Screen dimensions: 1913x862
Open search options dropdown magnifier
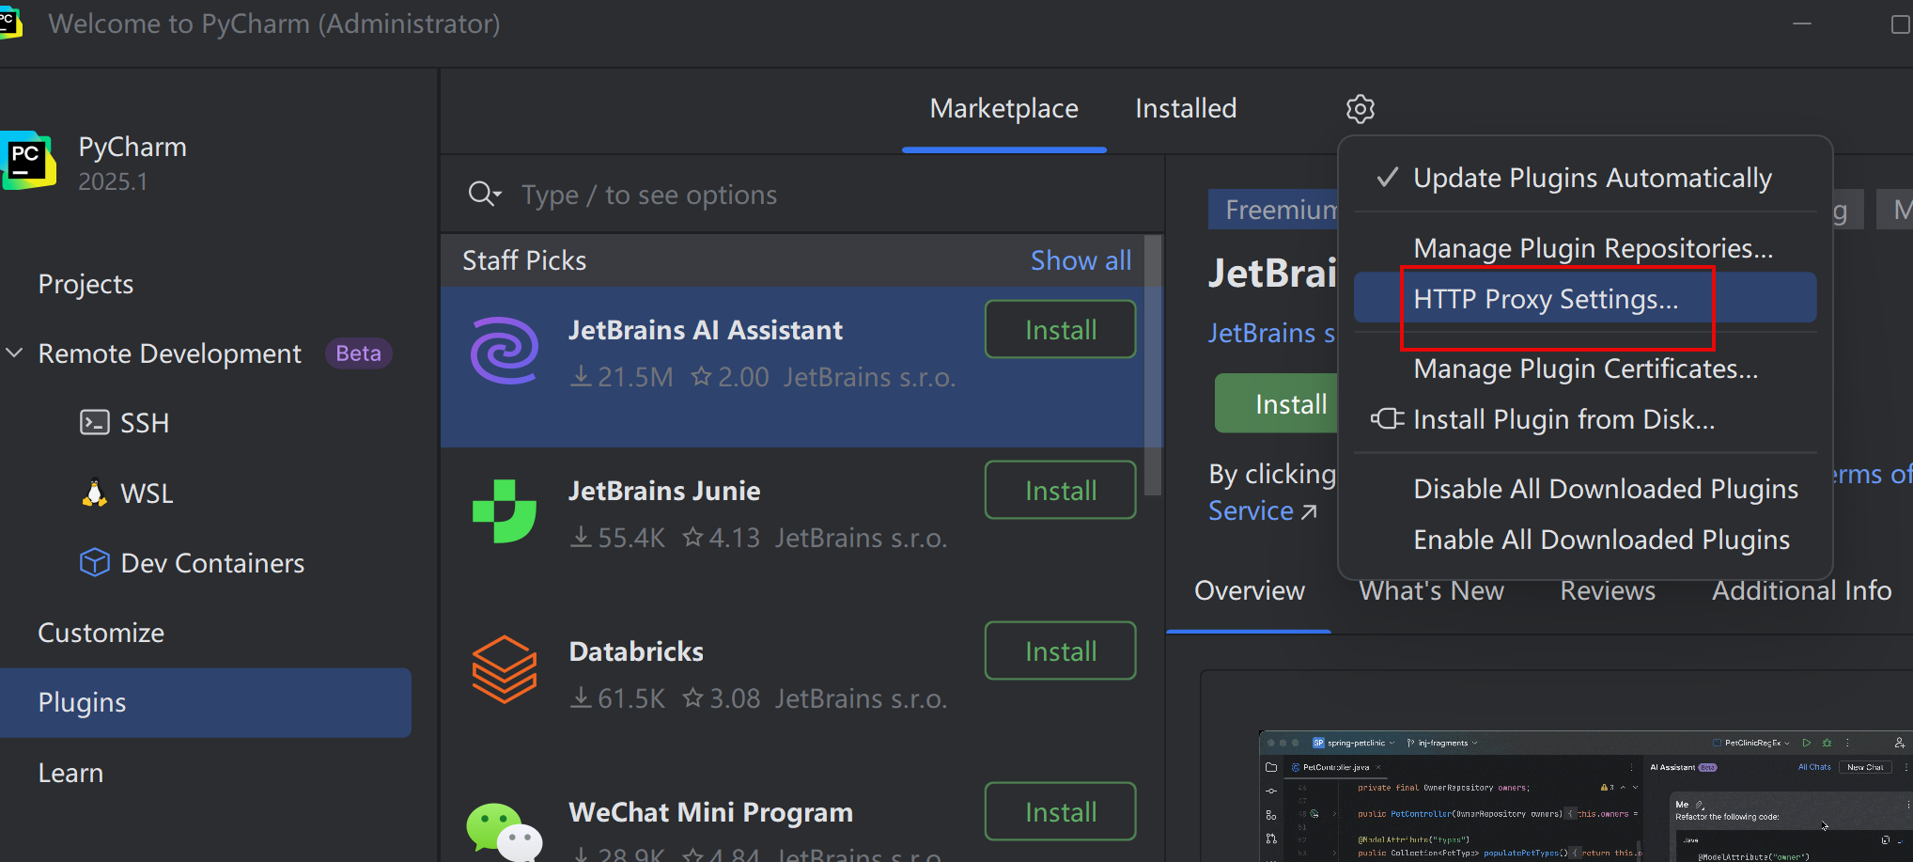(x=484, y=195)
